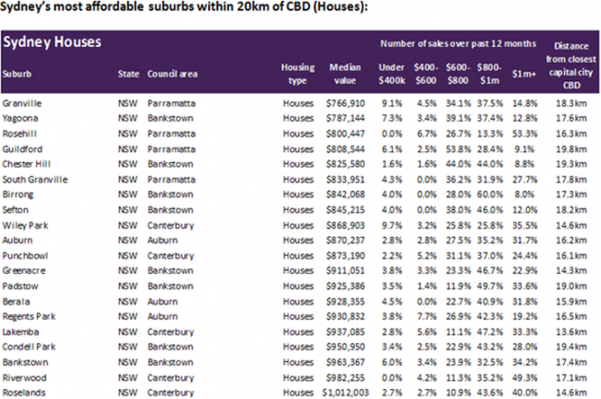Click the Median value column header

[345, 74]
